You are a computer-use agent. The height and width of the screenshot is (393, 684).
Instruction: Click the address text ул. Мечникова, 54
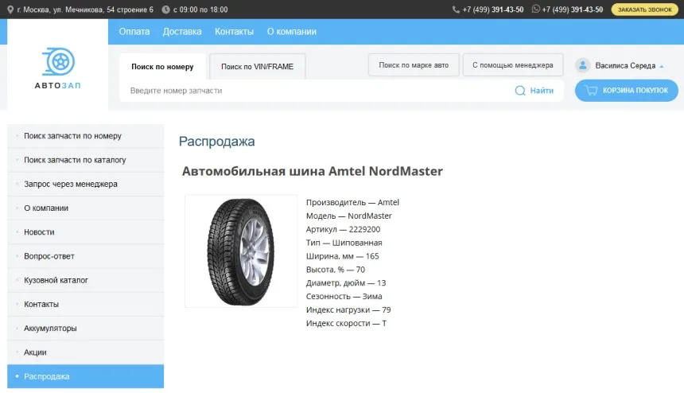[x=85, y=10]
